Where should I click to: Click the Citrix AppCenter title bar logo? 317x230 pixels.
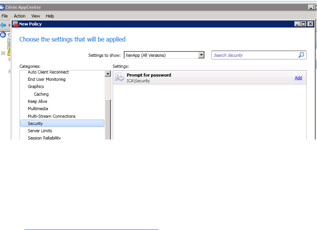(x=2, y=7)
